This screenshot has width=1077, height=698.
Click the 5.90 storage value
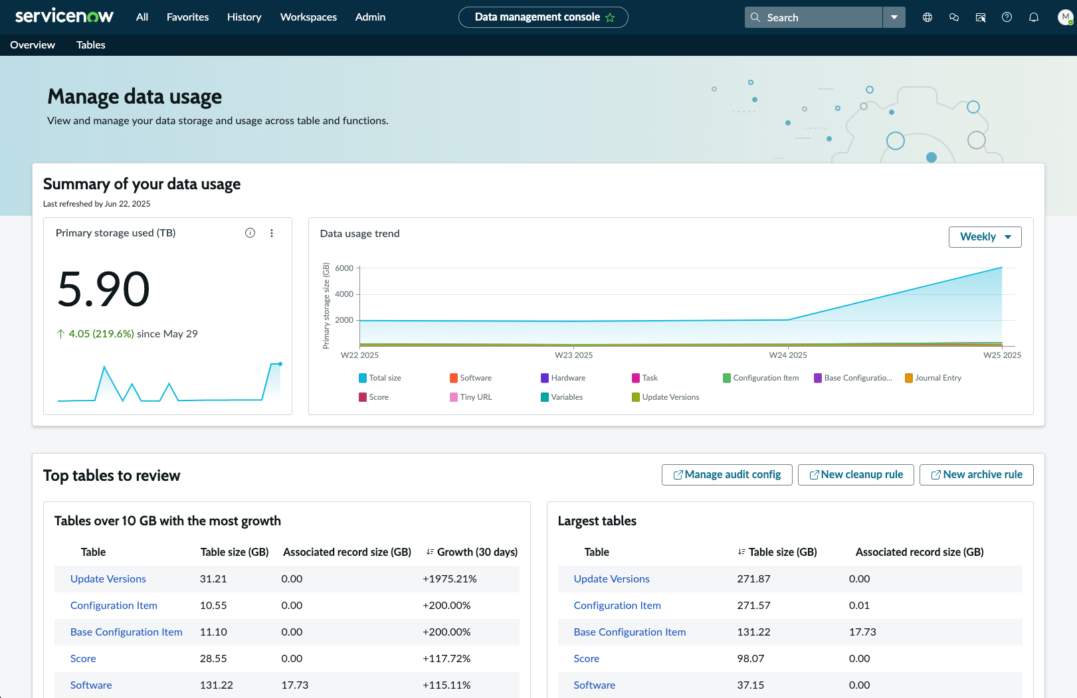click(104, 289)
